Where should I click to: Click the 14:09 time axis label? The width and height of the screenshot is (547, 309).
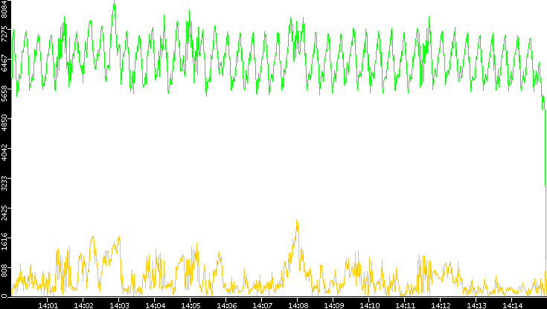tap(333, 306)
